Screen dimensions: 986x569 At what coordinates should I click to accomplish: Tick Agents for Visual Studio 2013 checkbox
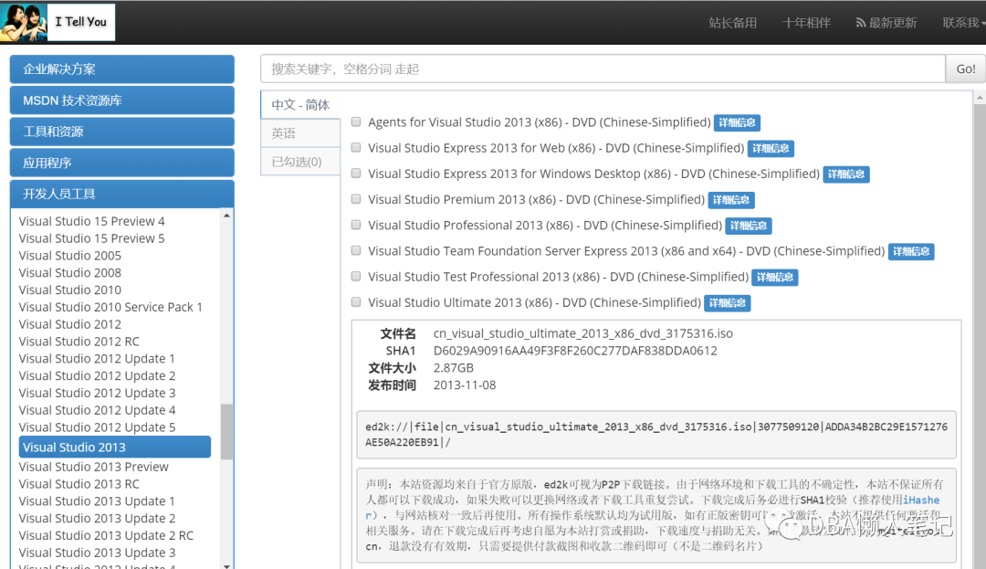coord(356,122)
